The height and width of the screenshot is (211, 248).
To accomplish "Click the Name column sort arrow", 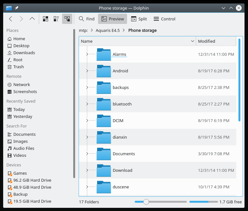I will 192,41.
